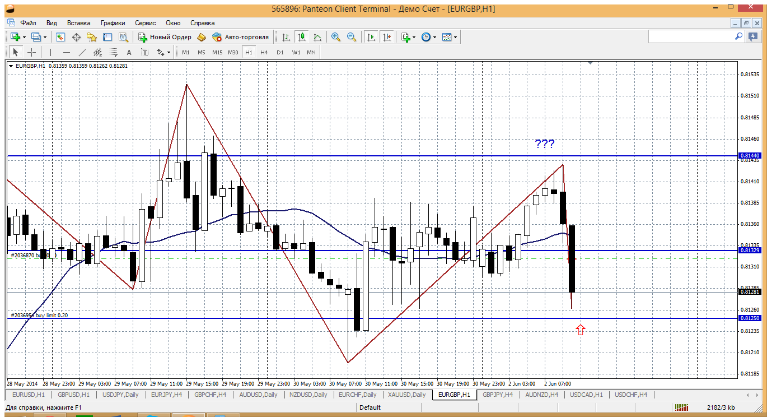Open the Вид menu

tap(52, 23)
